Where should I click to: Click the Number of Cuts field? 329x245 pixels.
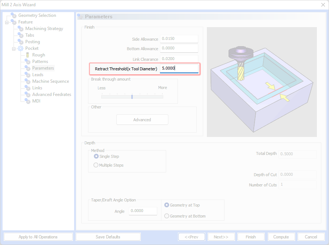(297, 185)
